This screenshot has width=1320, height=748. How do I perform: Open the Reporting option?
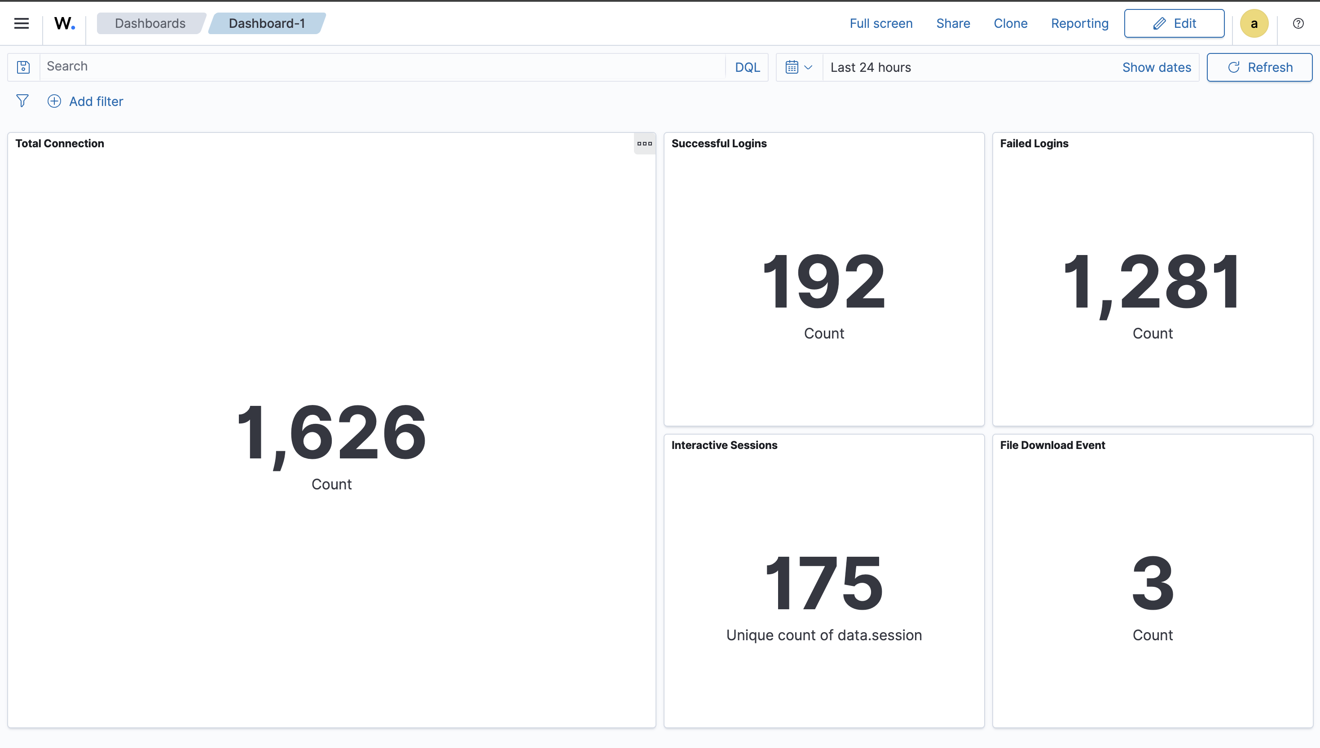[1080, 23]
